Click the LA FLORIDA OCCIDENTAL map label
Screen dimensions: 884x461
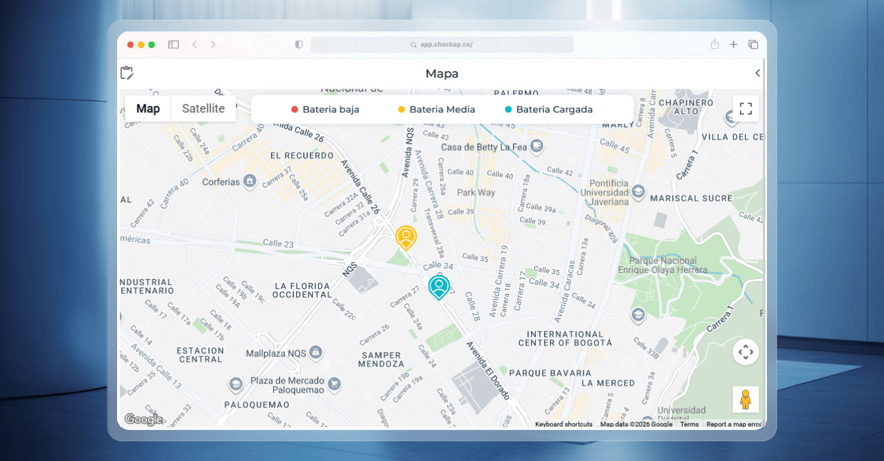point(303,290)
